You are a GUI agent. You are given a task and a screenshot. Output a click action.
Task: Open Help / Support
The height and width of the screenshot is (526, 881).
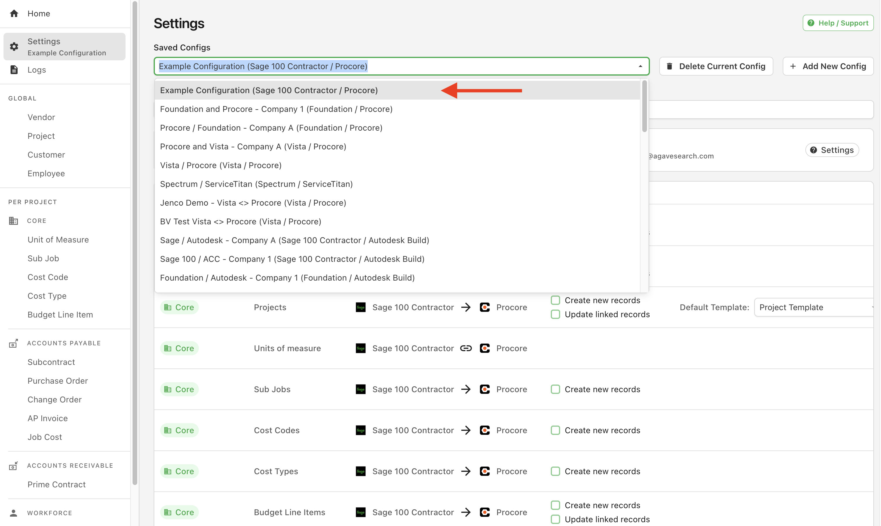[x=838, y=23]
